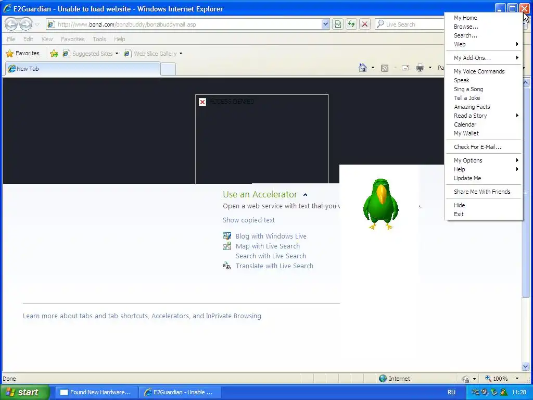Image resolution: width=533 pixels, height=400 pixels.
Task: Choose Tell a Joke menu item
Action: 483,98
